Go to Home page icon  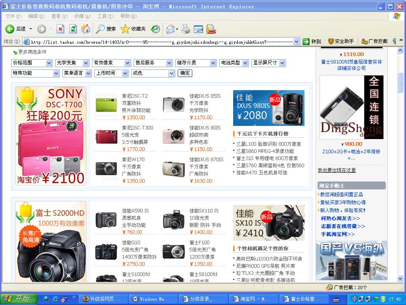(x=86, y=29)
